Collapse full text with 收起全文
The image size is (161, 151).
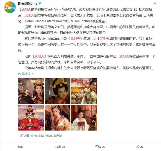click(x=26, y=74)
